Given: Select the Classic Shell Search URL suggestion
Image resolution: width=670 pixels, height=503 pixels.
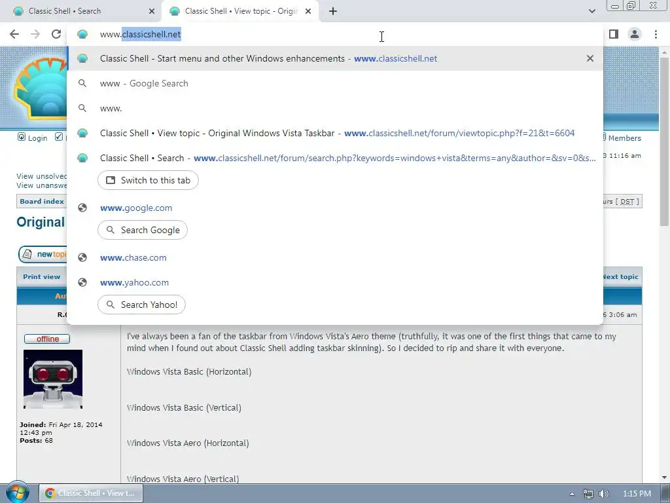Looking at the screenshot, I should (x=335, y=158).
